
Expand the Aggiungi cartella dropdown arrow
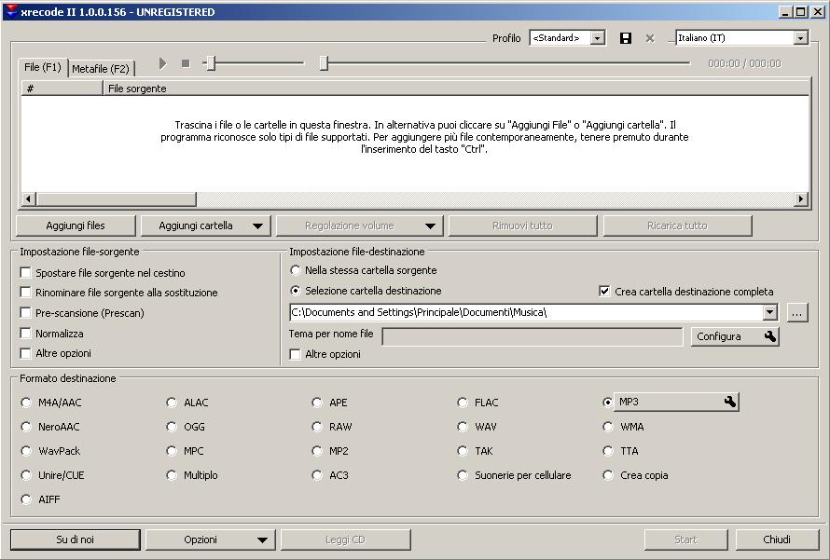257,225
